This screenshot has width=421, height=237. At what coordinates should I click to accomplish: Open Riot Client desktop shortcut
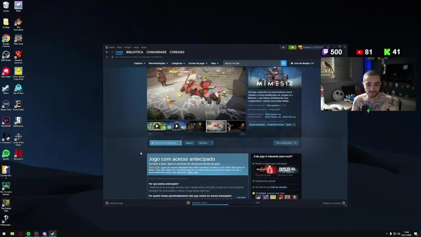pos(6,73)
